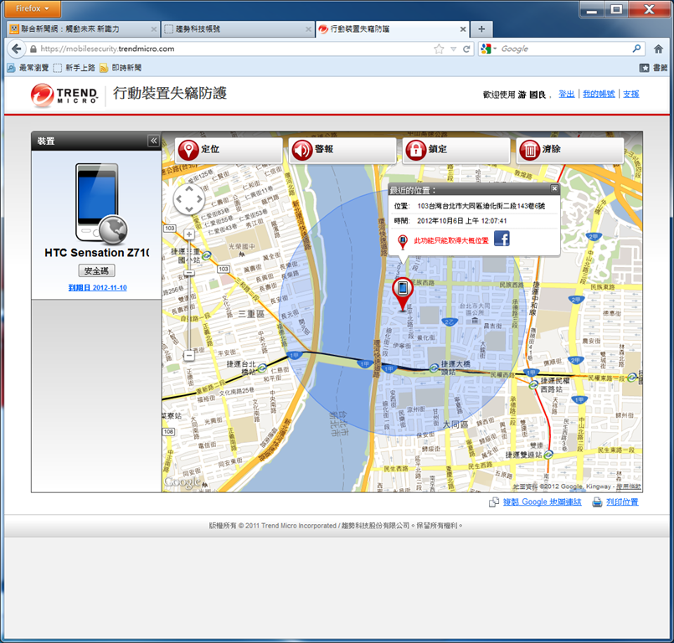Image resolution: width=674 pixels, height=643 pixels.
Task: Click the Google logo on the map
Action: point(183,481)
